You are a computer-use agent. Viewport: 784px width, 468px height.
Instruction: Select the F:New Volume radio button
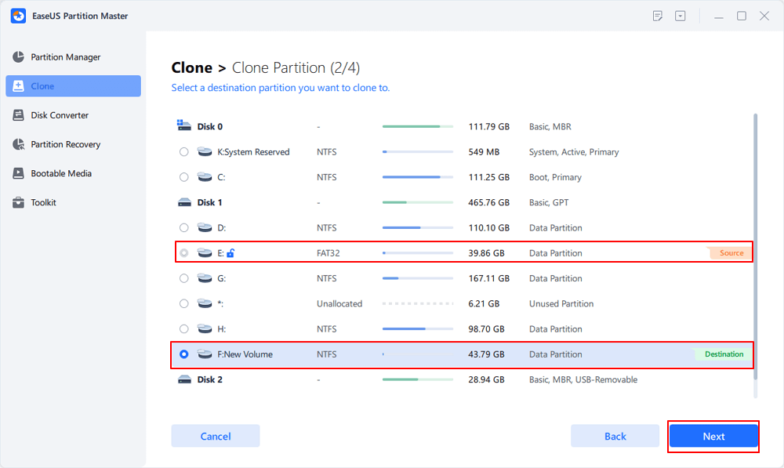184,354
